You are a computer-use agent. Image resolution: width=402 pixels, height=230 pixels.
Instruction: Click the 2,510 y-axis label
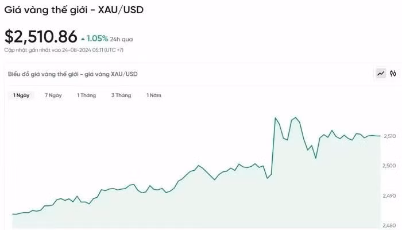coord(389,136)
